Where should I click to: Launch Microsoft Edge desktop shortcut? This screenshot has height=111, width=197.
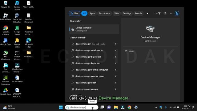pos(29,43)
